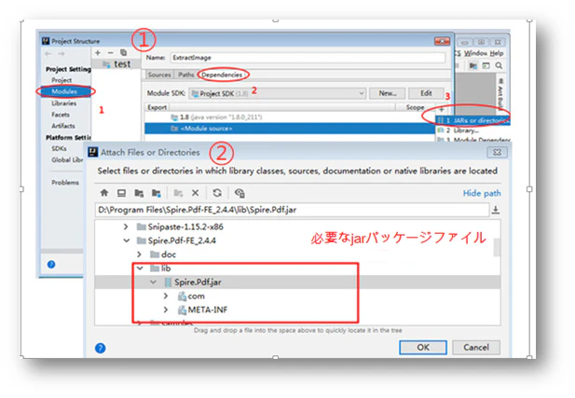The width and height of the screenshot is (575, 398).
Task: Select Modules in the settings sidebar
Action: point(64,91)
